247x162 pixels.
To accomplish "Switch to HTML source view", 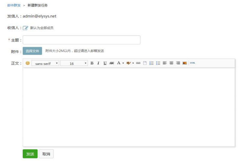I will pos(193,63).
